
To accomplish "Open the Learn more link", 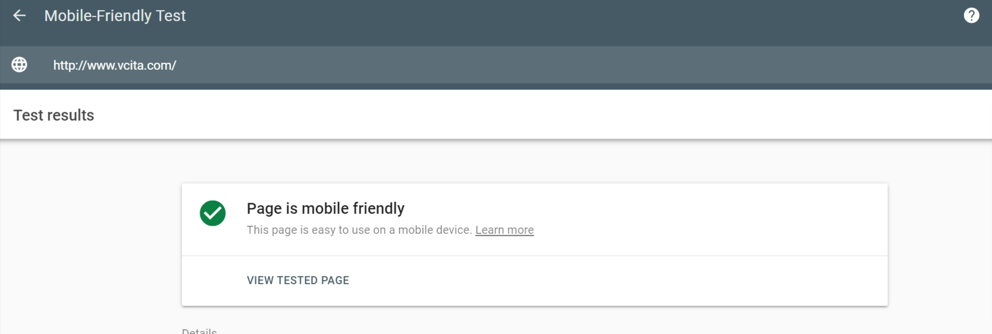I will [504, 230].
